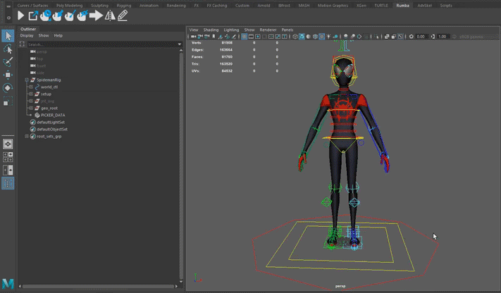Select defaultLightSet in the Outliner
Image resolution: width=501 pixels, height=293 pixels.
tap(51, 122)
